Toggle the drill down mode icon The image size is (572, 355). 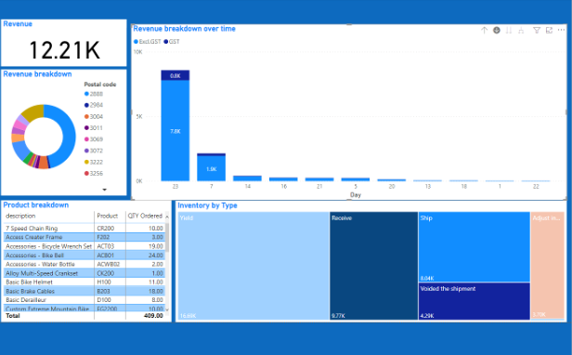[x=497, y=31]
